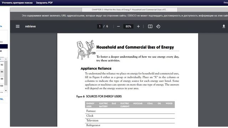Click the 'Furnace' table row
The image size is (228, 128).
[x=130, y=111]
